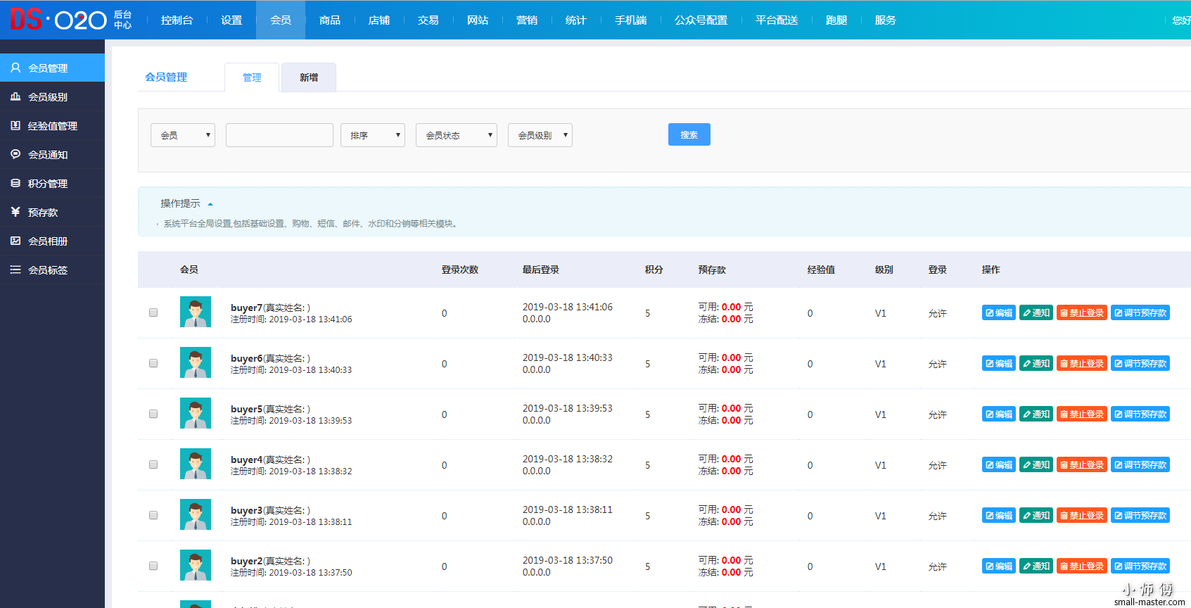Viewport: 1191px width, 608px height.
Task: Open the 网站 top menu
Action: click(478, 20)
